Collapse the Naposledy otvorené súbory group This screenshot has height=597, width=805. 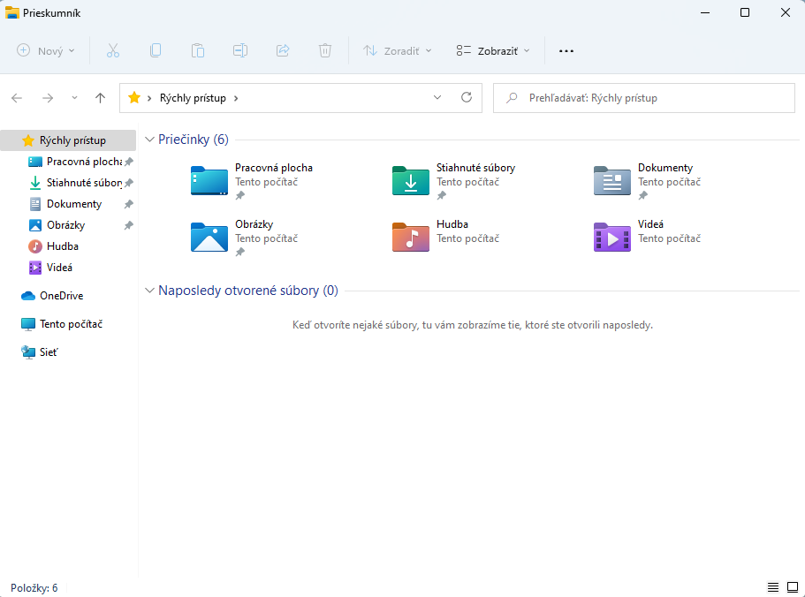tap(150, 291)
